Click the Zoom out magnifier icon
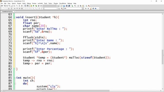164x92 pixels. [x=36, y=8]
